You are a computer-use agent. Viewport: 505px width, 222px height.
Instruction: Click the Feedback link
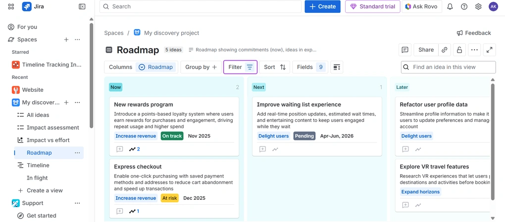[474, 33]
